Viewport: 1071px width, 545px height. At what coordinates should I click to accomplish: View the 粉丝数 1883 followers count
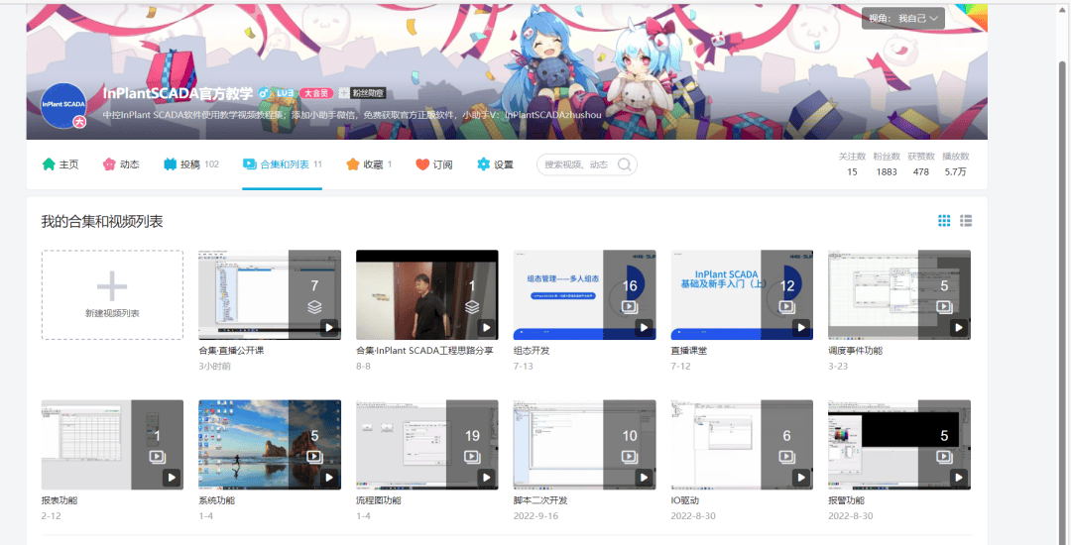point(887,163)
